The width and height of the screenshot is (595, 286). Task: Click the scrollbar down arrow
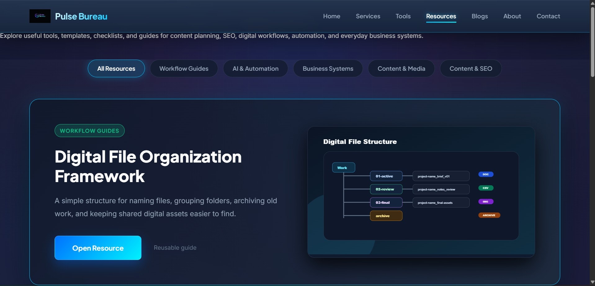pos(593,282)
